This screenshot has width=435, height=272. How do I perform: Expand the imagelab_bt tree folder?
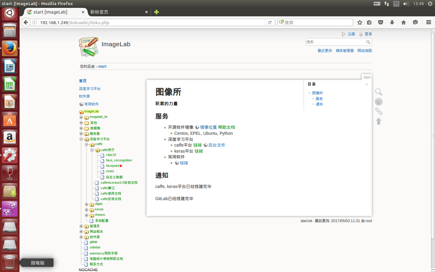point(81,117)
